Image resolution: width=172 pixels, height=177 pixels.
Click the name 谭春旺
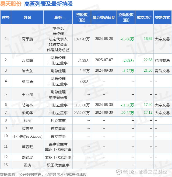27,147
